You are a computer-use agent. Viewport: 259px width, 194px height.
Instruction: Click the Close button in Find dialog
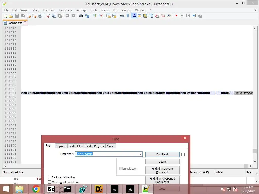[x=162, y=188]
